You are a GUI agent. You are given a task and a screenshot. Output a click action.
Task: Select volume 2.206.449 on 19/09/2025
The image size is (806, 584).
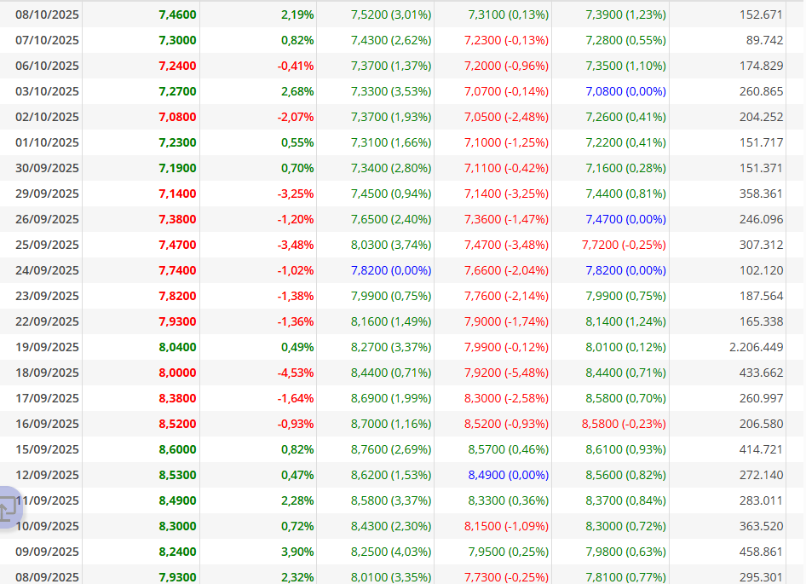(756, 347)
